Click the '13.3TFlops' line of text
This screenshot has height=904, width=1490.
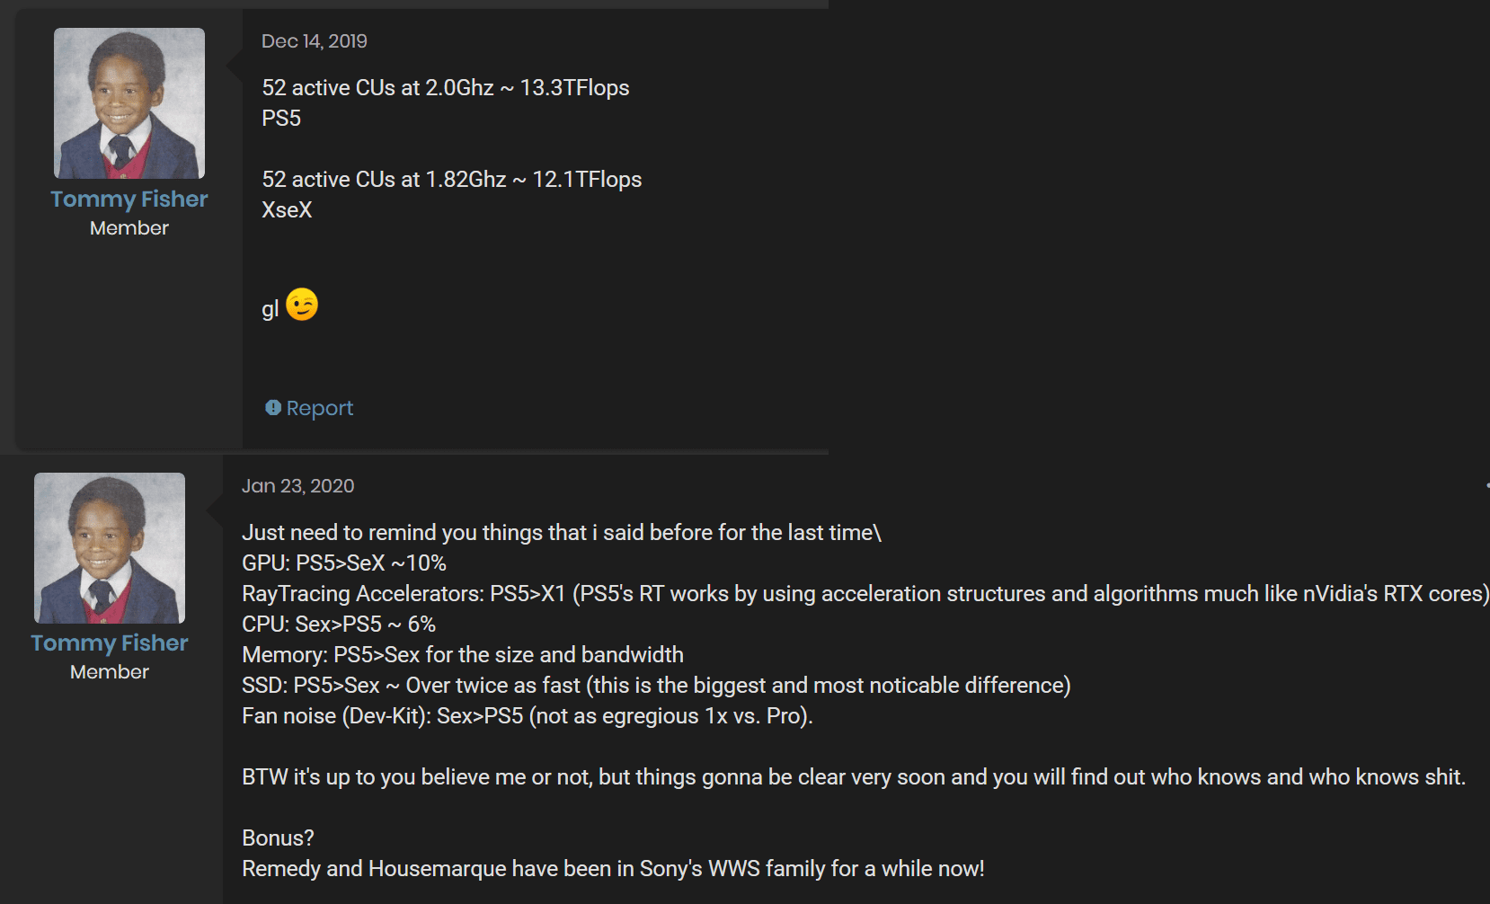tap(445, 88)
